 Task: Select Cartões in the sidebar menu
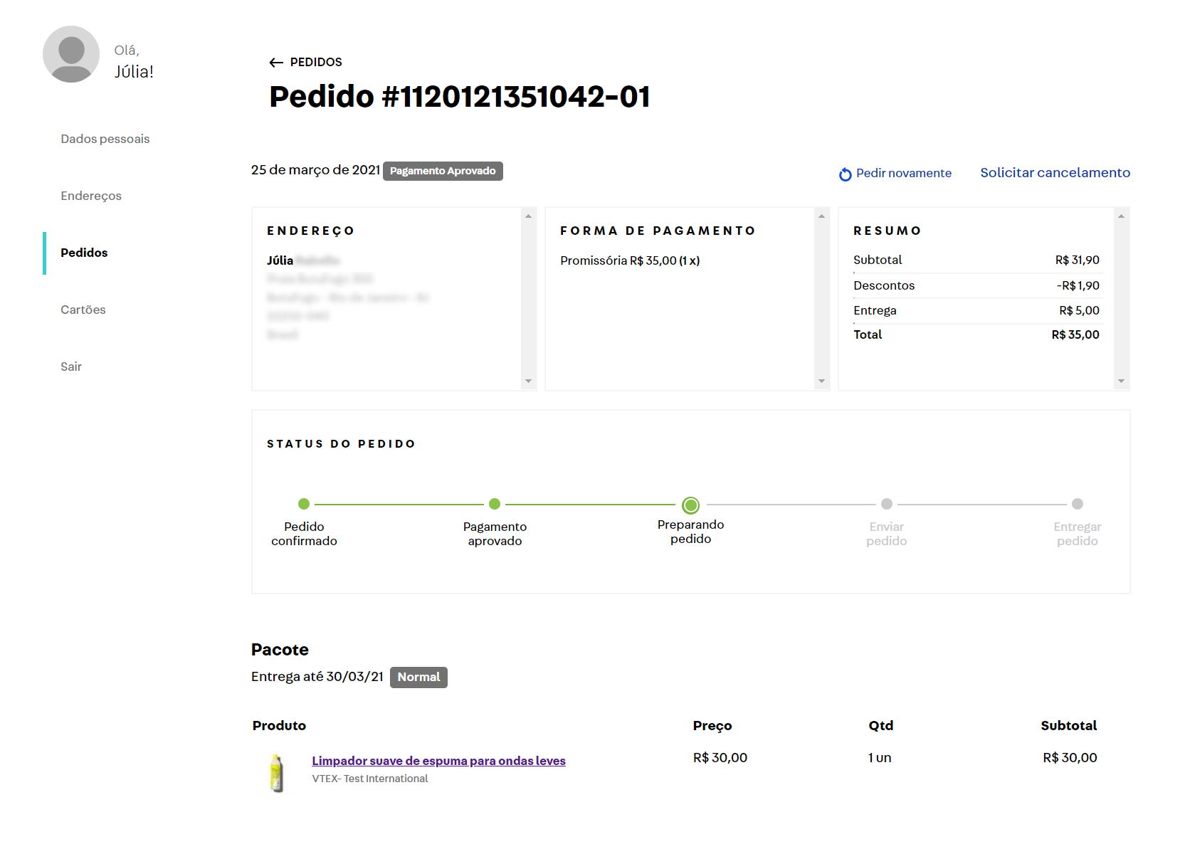tap(83, 310)
